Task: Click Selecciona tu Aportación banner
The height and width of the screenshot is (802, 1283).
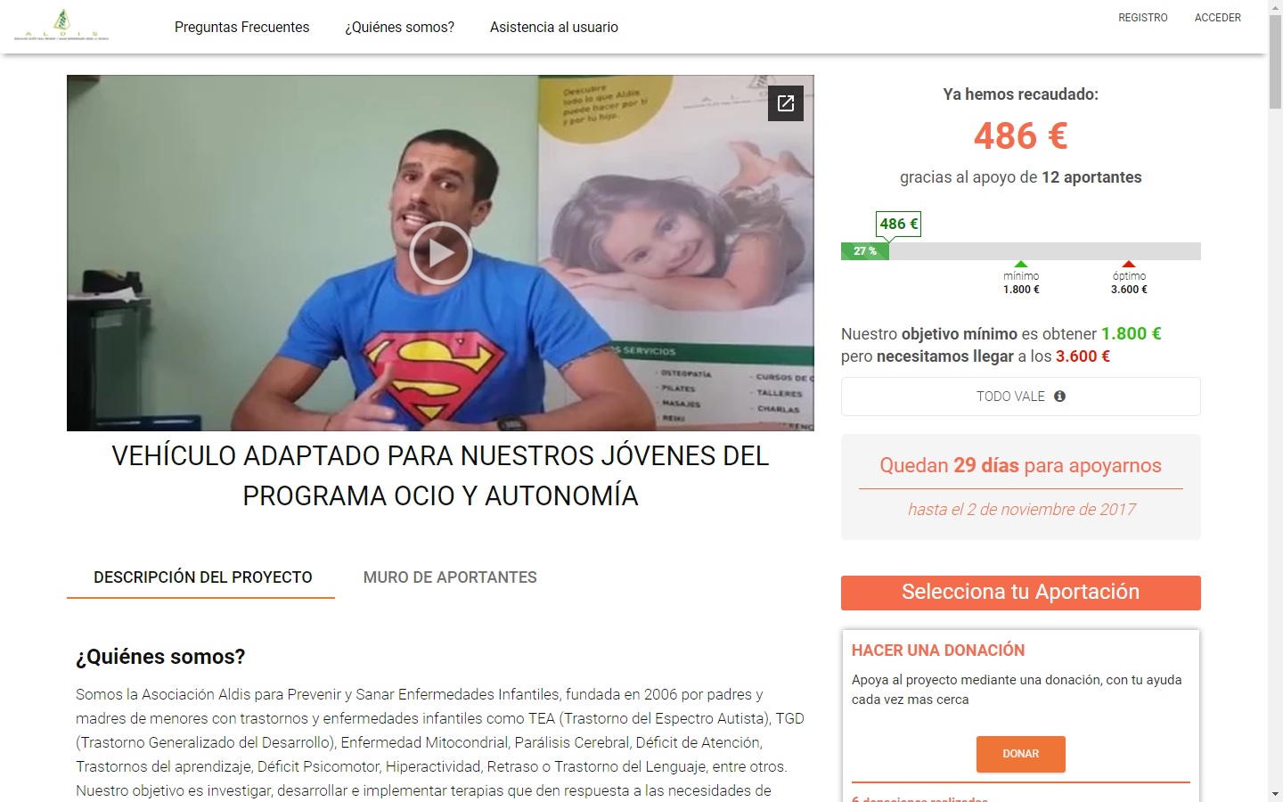Action: pyautogui.click(x=1021, y=593)
